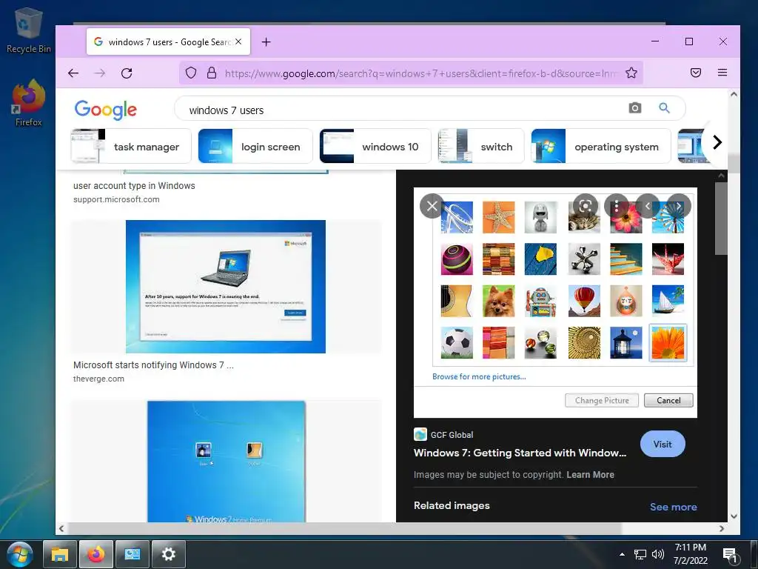Open File Explorer from the taskbar
Image resolution: width=758 pixels, height=569 pixels.
tap(60, 554)
